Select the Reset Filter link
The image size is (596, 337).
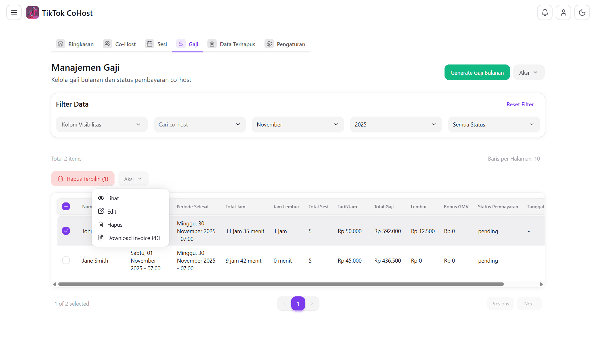point(520,104)
